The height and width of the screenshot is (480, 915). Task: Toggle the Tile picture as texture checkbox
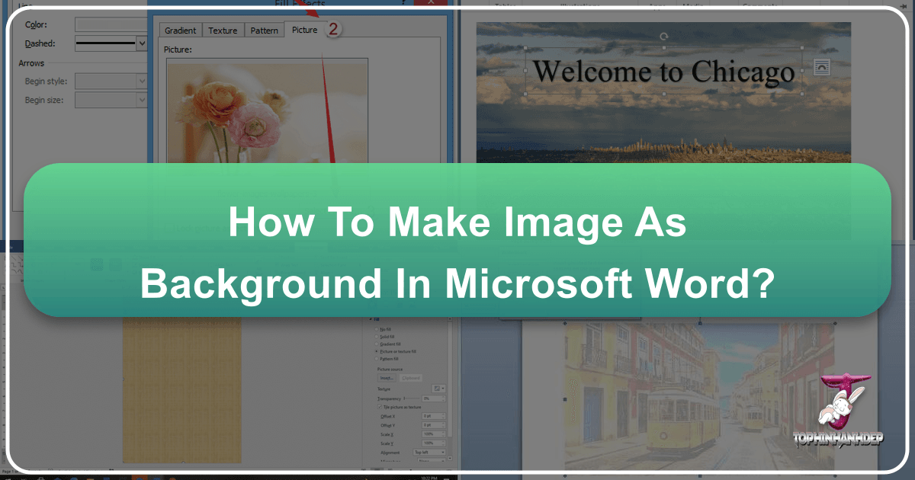(378, 408)
